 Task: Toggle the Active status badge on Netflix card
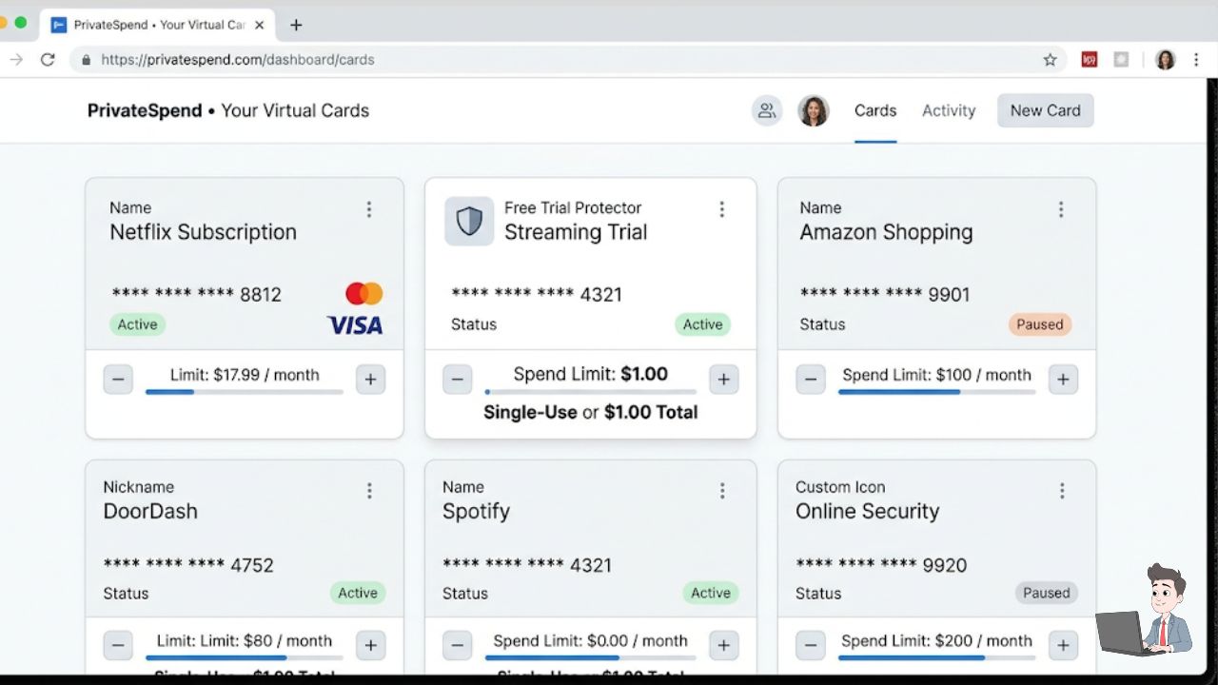click(x=137, y=324)
